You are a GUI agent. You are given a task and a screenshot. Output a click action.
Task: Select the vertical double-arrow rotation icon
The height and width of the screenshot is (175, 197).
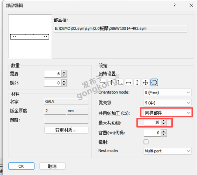[x=137, y=82]
